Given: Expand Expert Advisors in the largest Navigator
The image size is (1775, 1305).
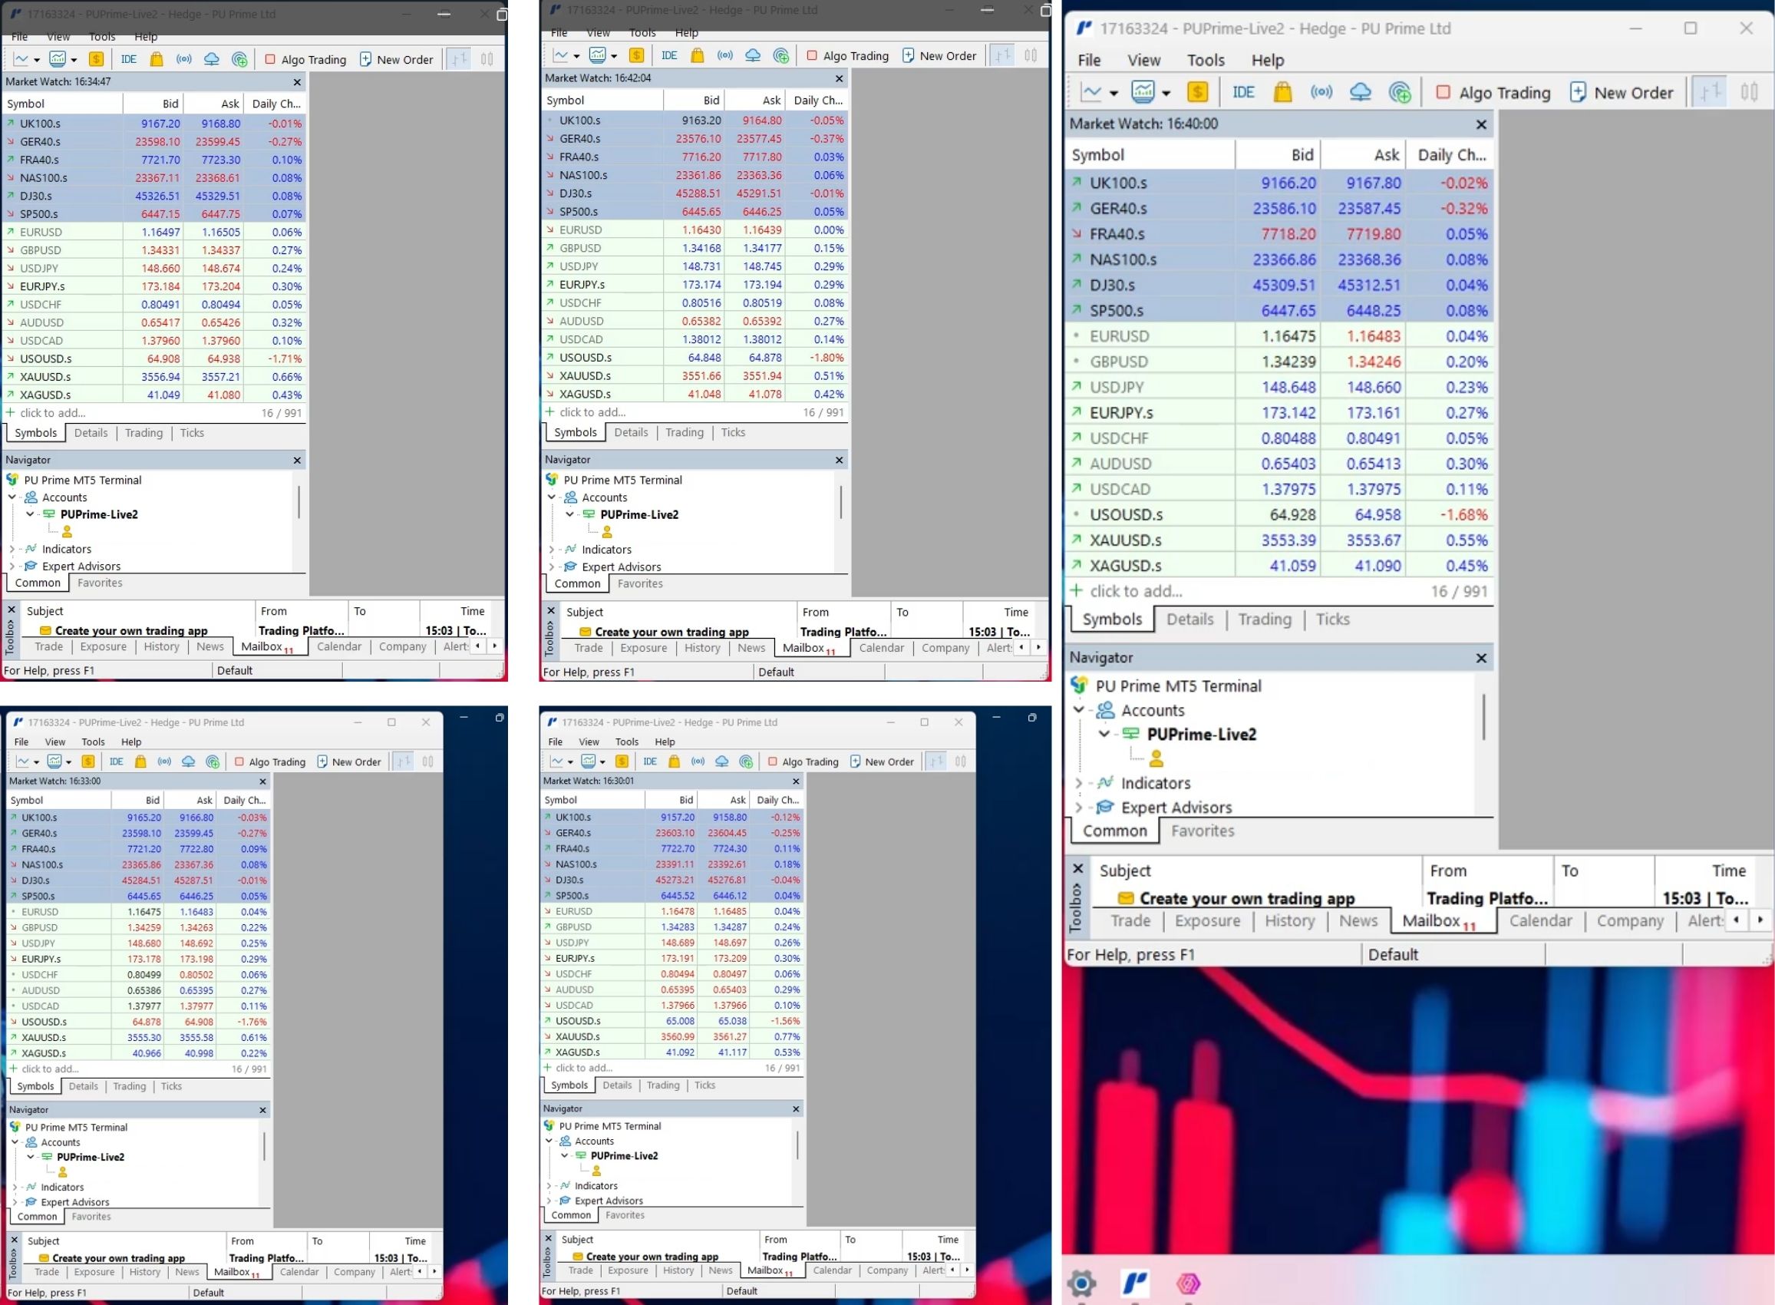Looking at the screenshot, I should click(1078, 808).
